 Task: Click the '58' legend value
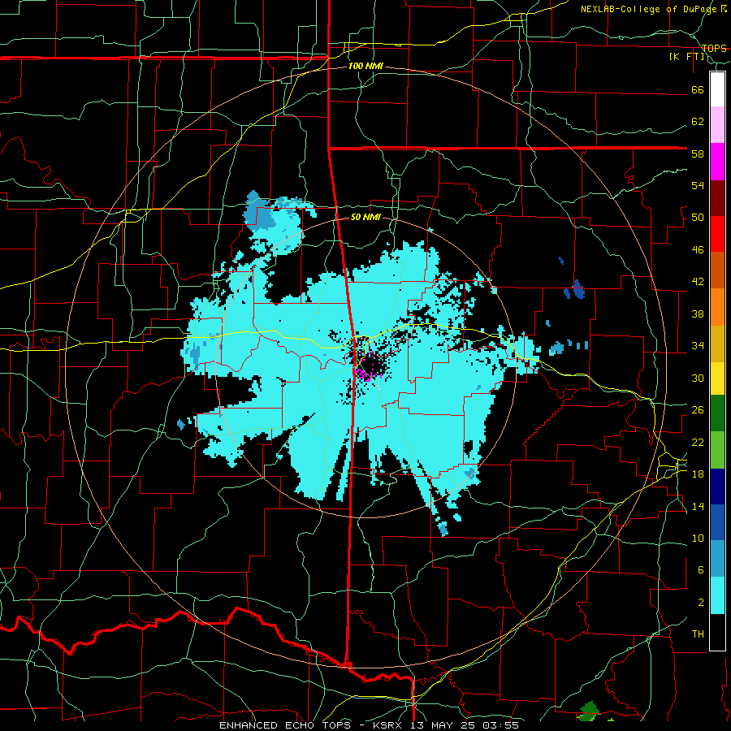(698, 154)
